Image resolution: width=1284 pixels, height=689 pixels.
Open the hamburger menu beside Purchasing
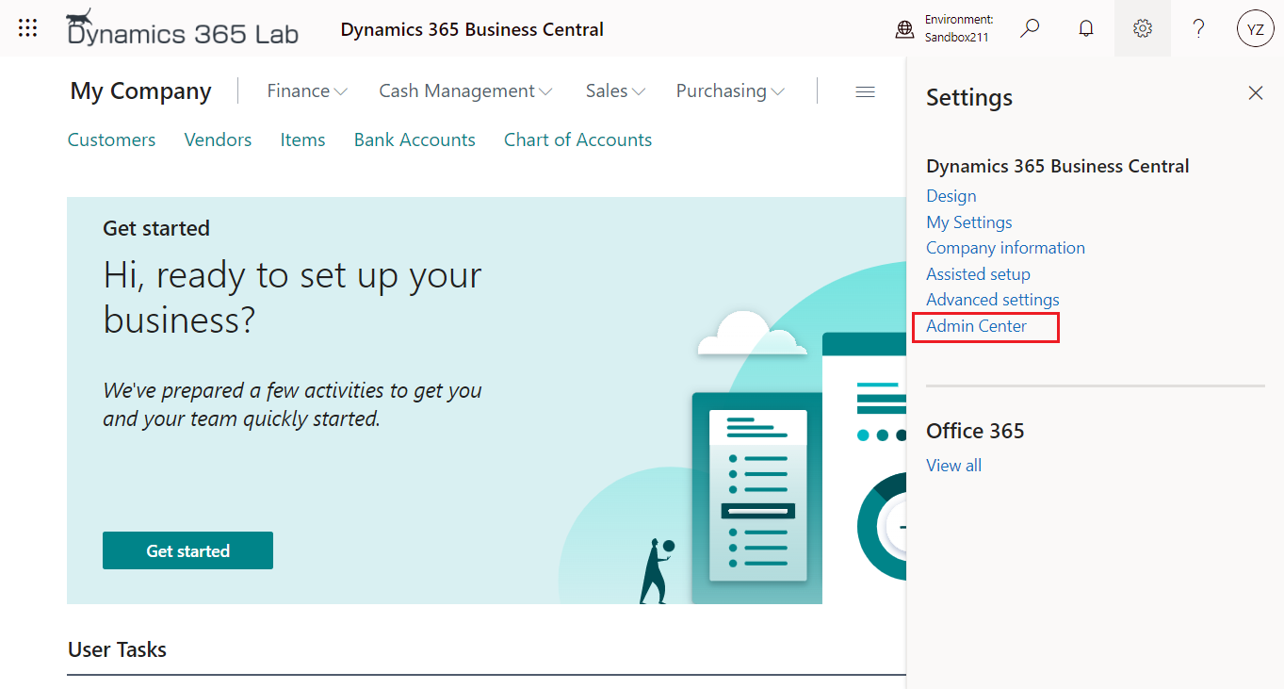pos(865,90)
